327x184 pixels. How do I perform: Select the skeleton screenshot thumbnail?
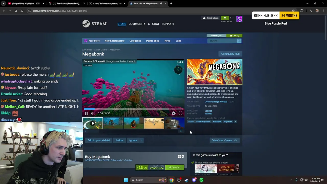pyautogui.click(x=174, y=123)
